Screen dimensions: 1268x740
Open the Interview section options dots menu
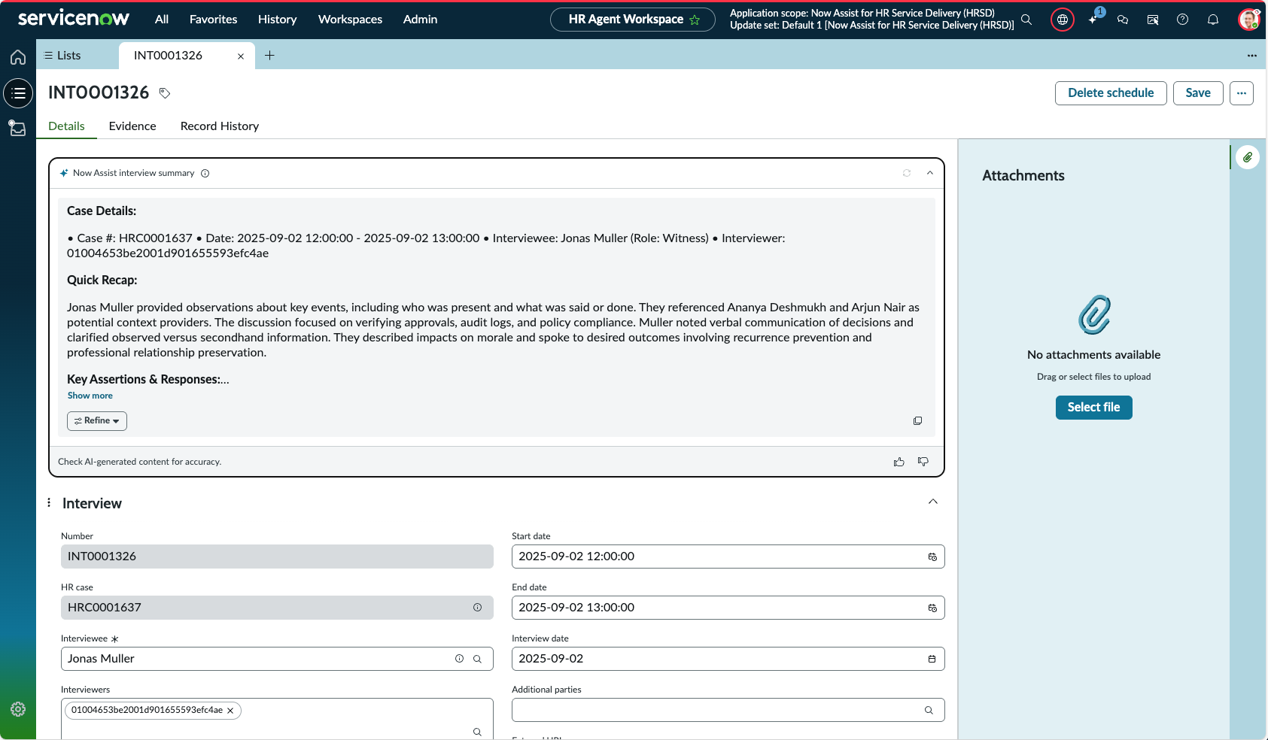pyautogui.click(x=49, y=502)
